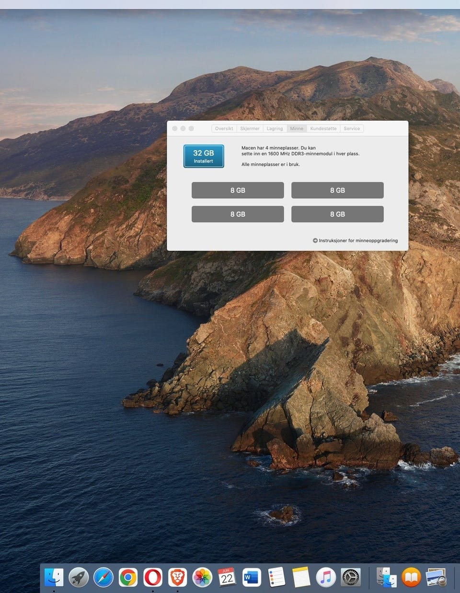Open System Preferences gear icon
Screen dimensions: 460x593
click(351, 577)
